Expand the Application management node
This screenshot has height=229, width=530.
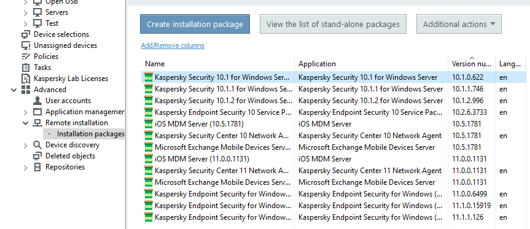26,112
